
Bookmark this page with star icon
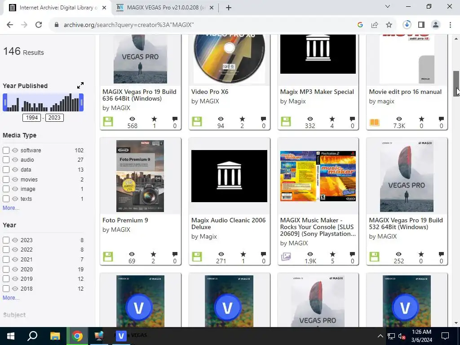click(389, 25)
